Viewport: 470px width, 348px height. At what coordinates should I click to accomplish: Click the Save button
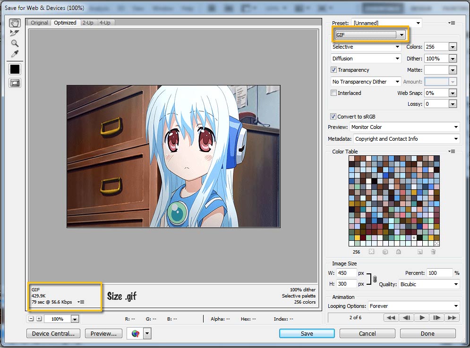click(307, 334)
